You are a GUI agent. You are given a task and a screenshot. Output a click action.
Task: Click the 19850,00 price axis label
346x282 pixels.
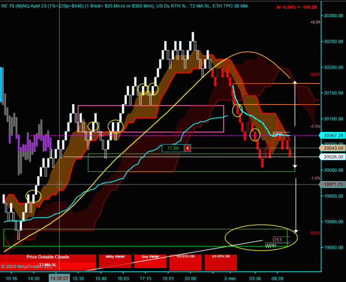point(333,247)
